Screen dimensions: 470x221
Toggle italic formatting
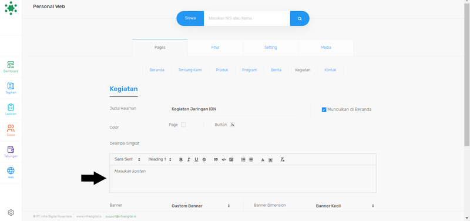[189, 159]
